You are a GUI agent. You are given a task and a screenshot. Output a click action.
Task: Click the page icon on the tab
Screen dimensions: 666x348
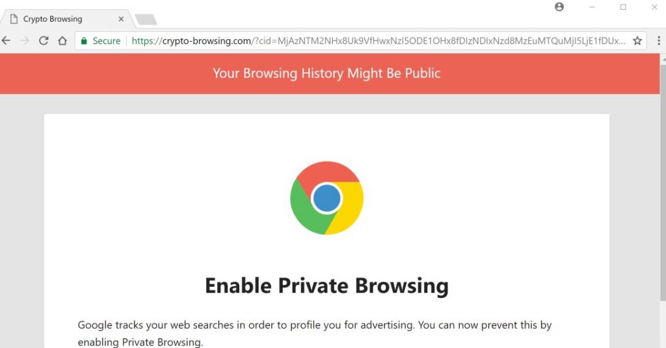click(14, 19)
